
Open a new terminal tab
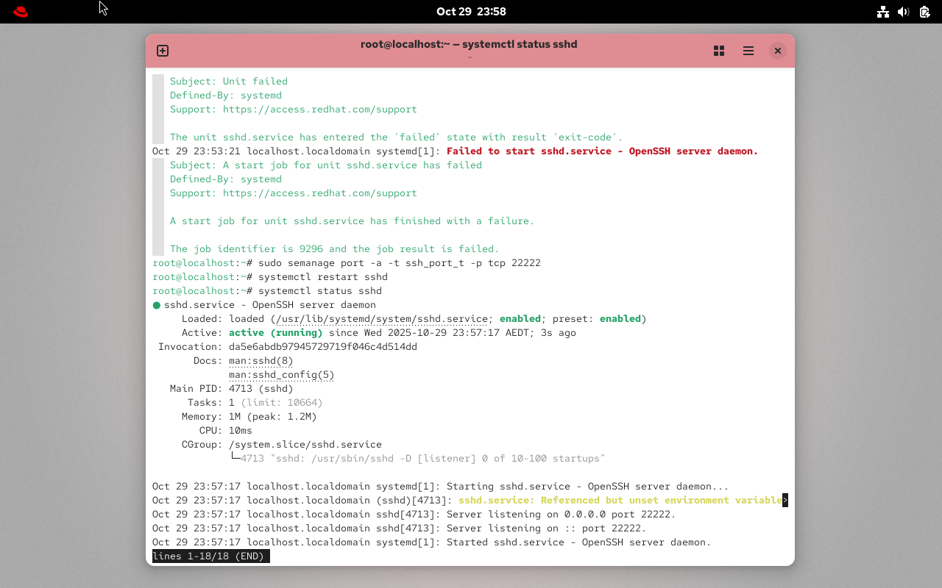click(x=162, y=51)
